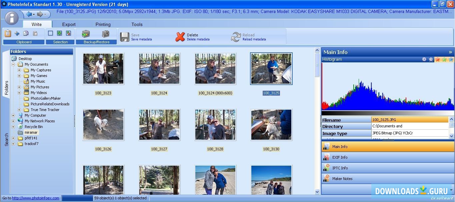Viewport: 455px width, 202px height.
Task: Toggle the gear icon in the Histogram bar
Action: pyautogui.click(x=424, y=59)
